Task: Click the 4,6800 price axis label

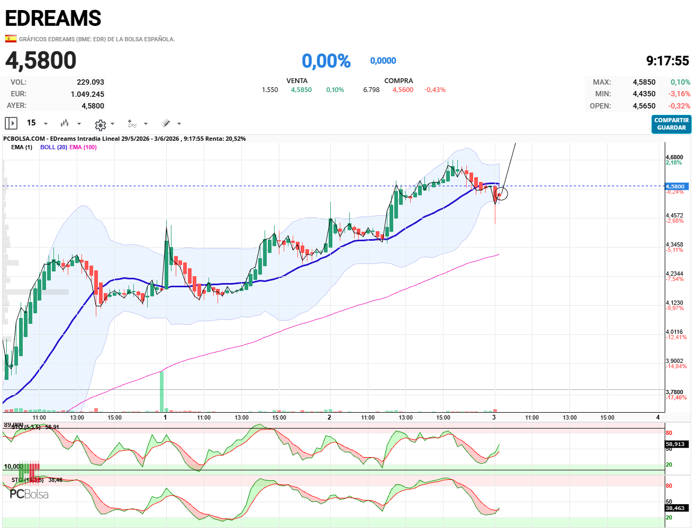Action: point(674,157)
